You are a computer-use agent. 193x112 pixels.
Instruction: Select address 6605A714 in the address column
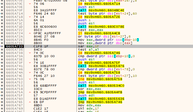point(14,14)
